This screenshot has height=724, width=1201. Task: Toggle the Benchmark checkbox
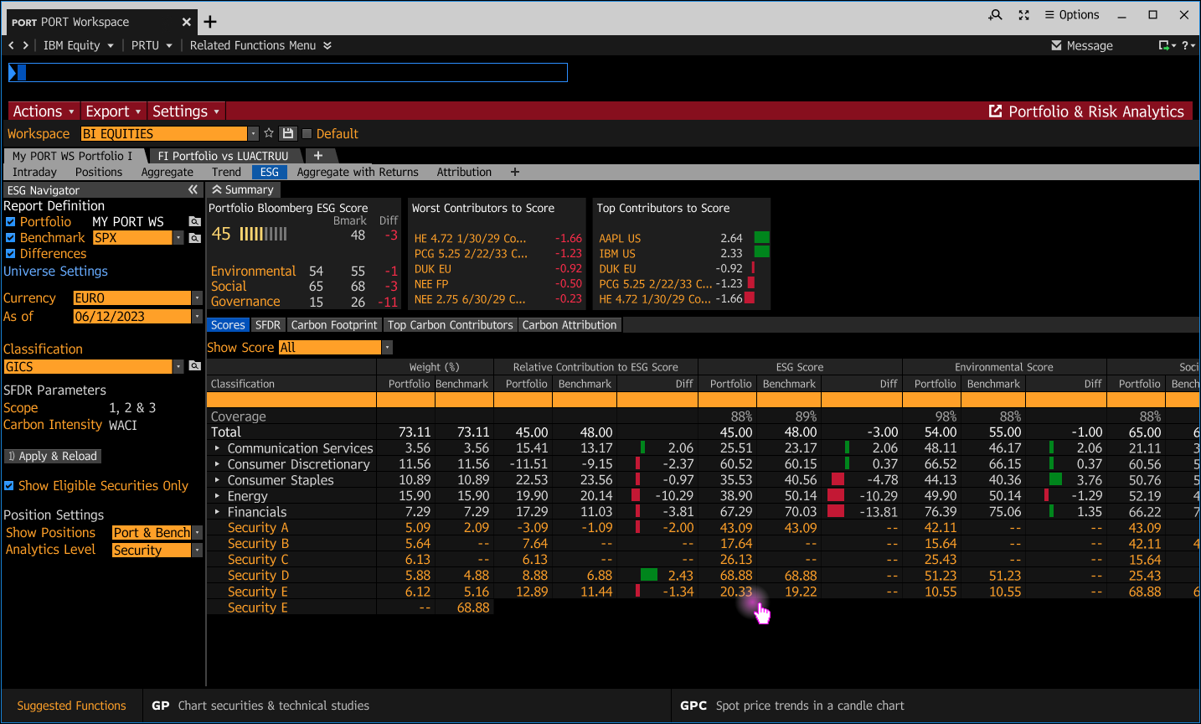pos(10,238)
